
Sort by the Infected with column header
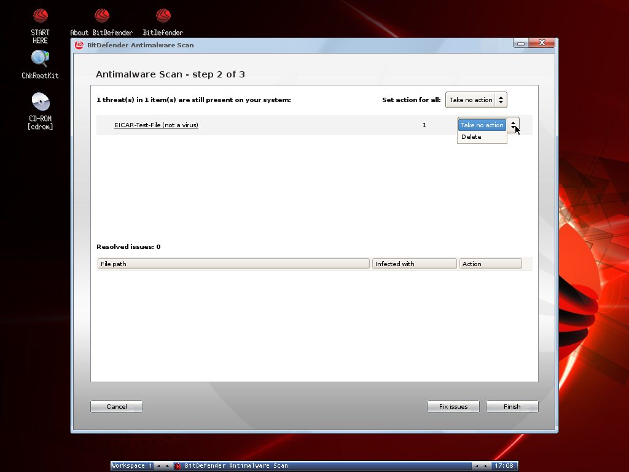click(x=414, y=264)
